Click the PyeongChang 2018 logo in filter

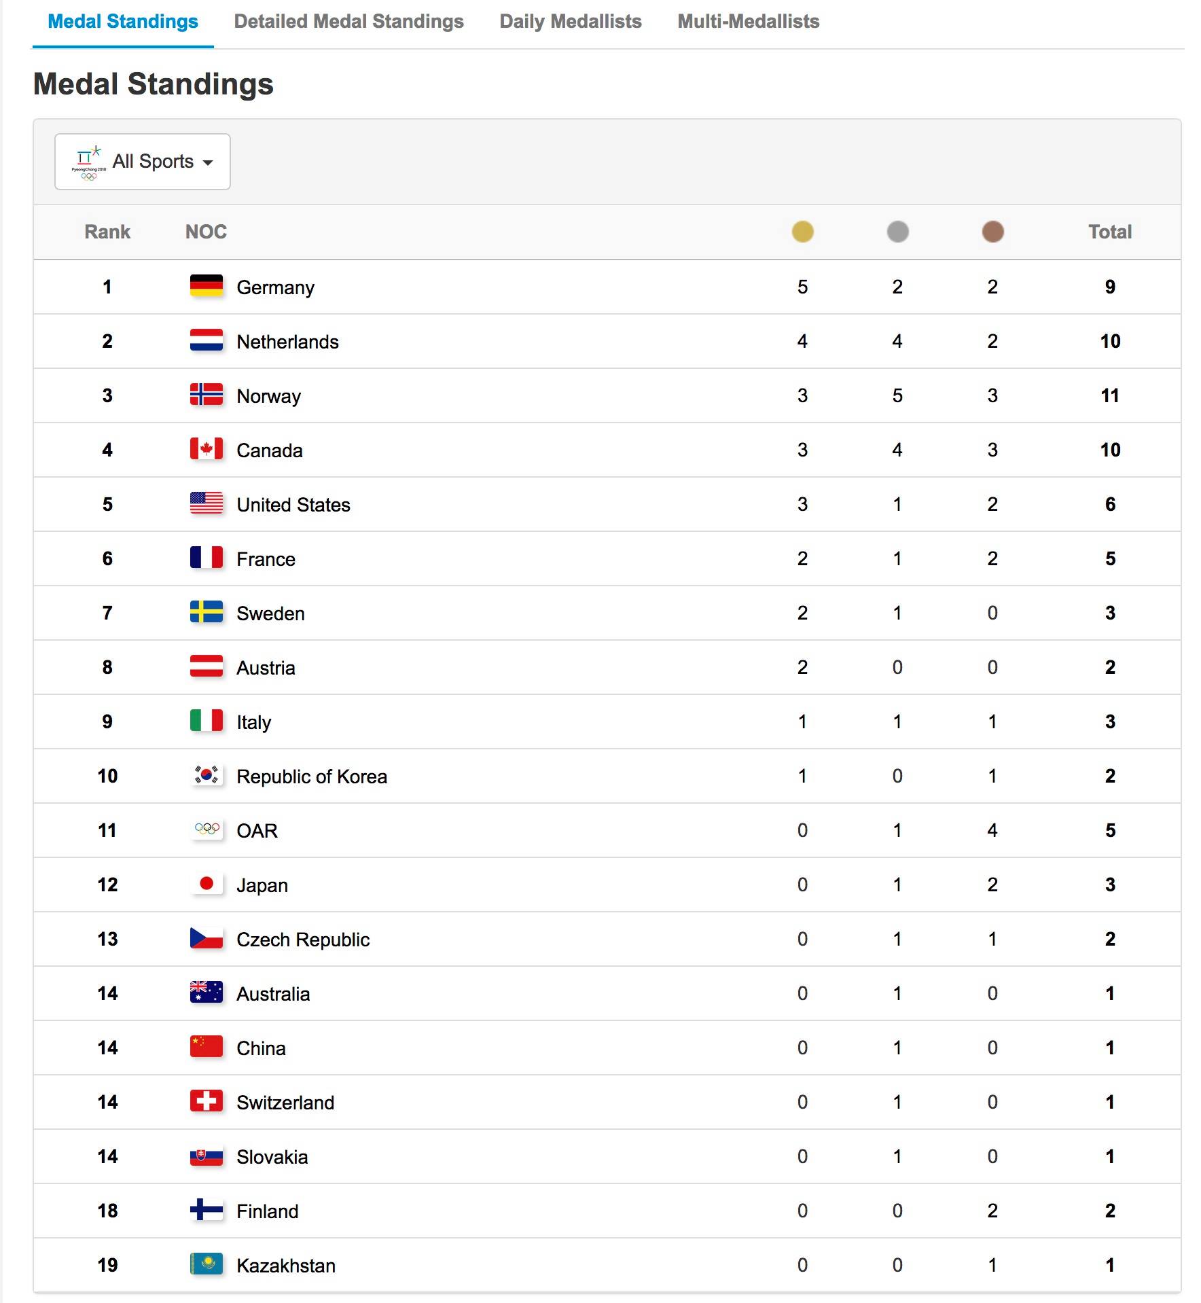(88, 162)
